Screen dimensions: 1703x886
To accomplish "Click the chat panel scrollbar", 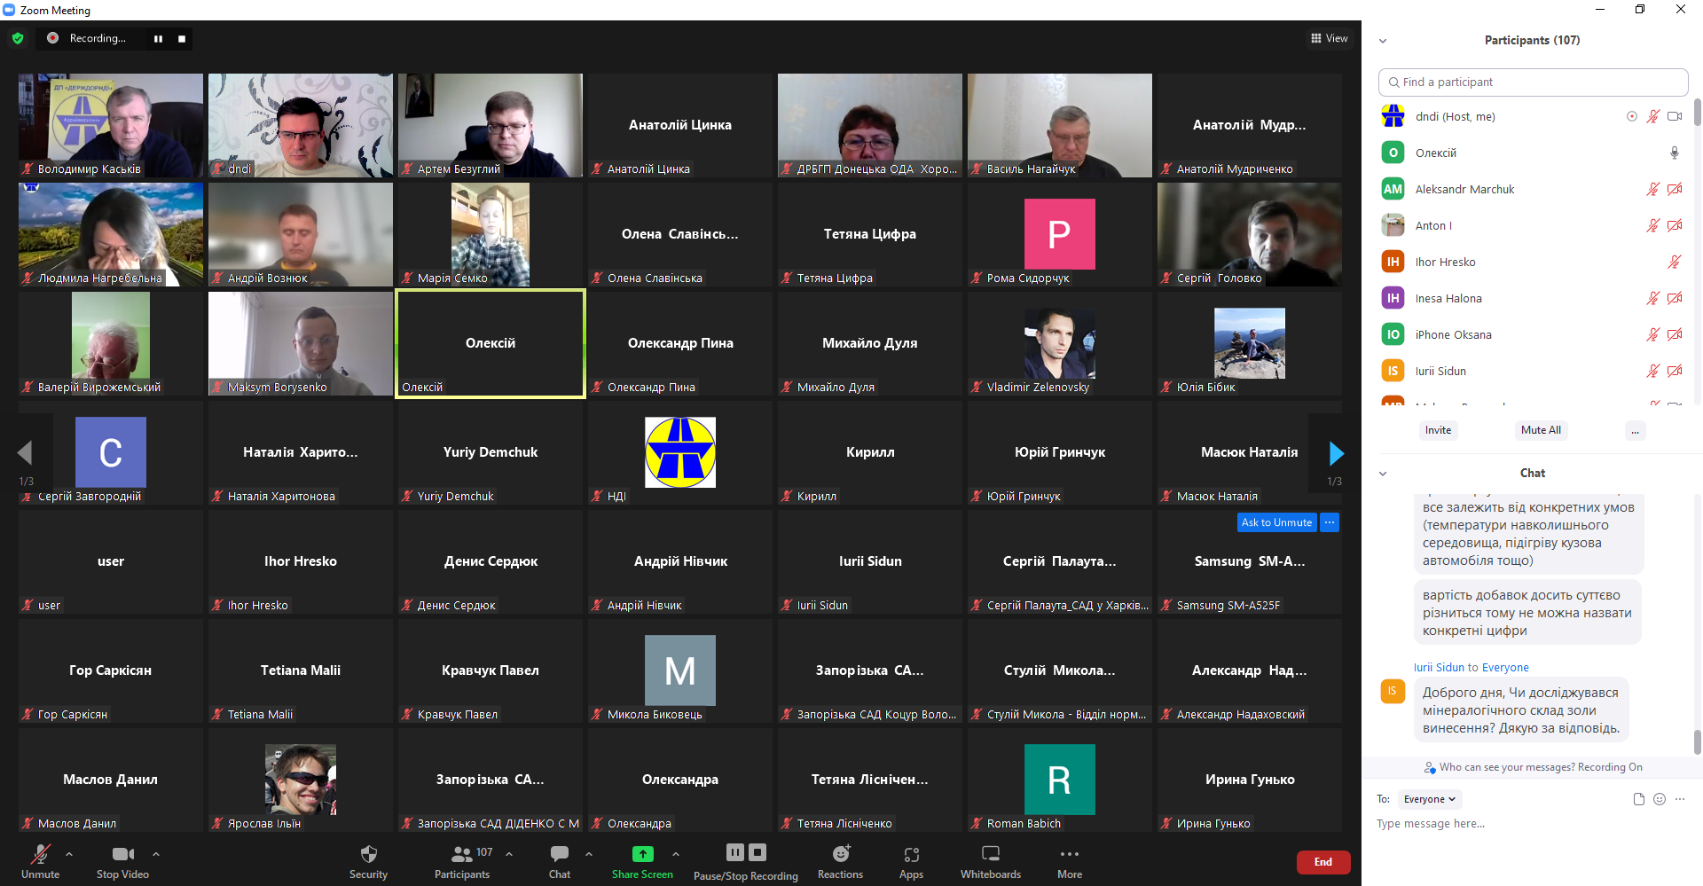I will [1698, 741].
